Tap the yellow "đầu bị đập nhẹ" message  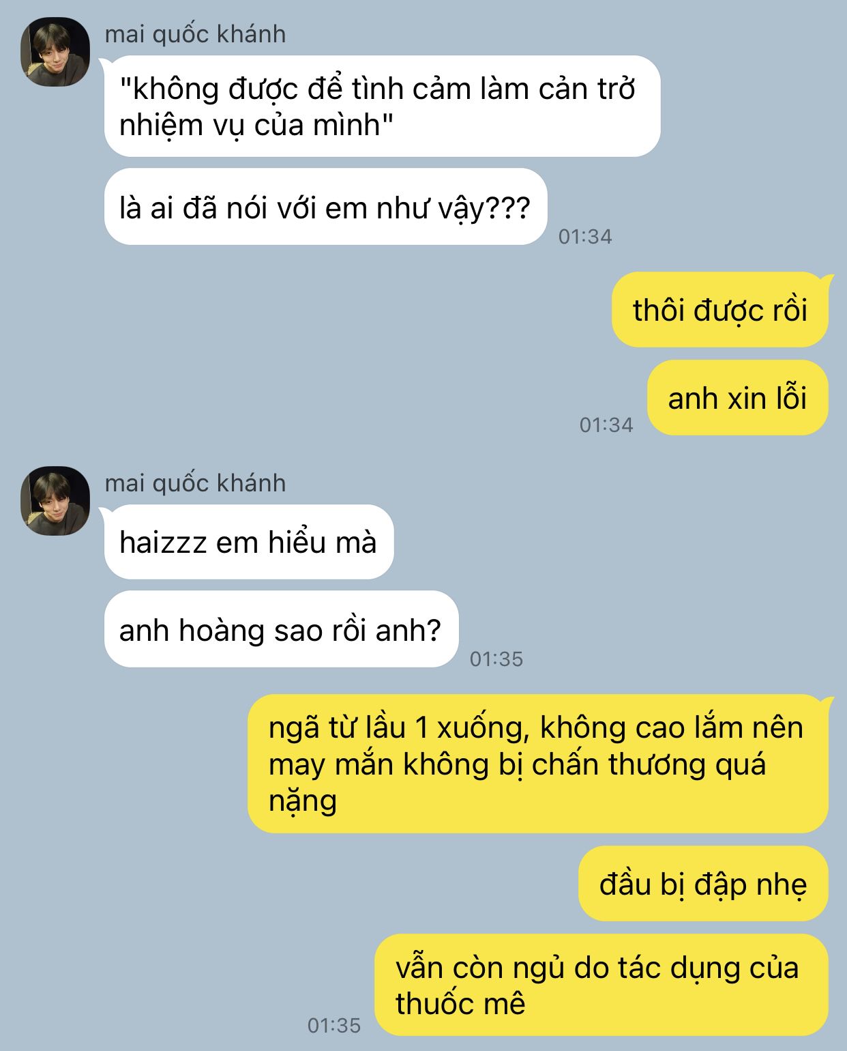(x=703, y=884)
